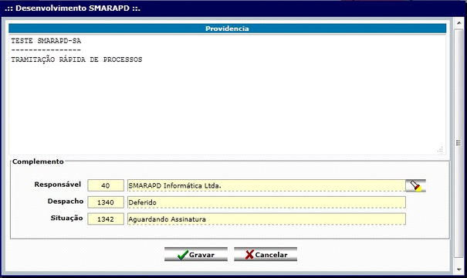Click the Responsável code field showing 40
The height and width of the screenshot is (278, 467).
click(x=106, y=185)
